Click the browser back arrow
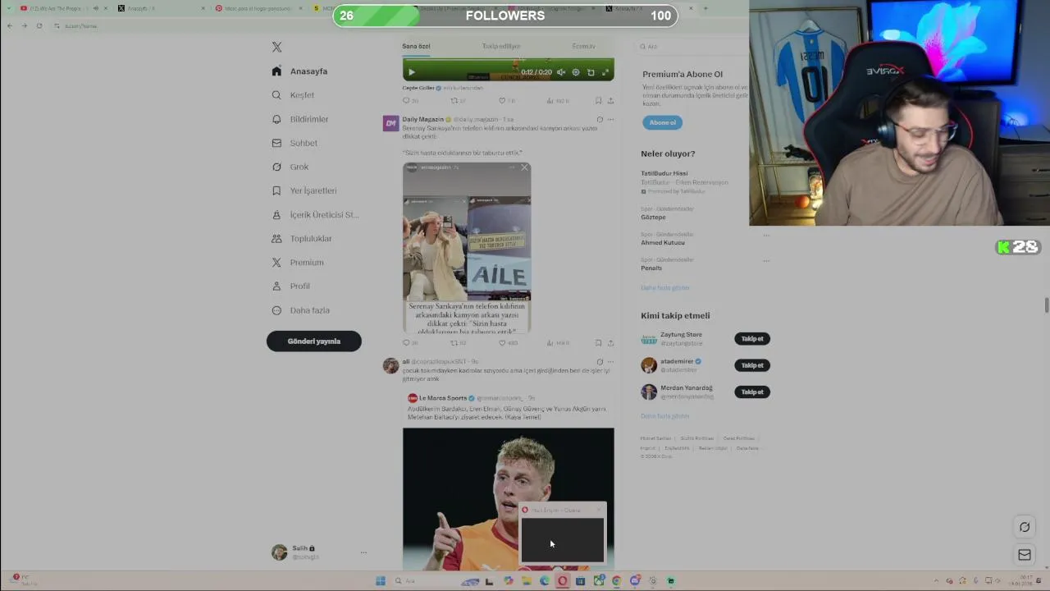Viewport: 1050px width, 591px height. (x=9, y=25)
